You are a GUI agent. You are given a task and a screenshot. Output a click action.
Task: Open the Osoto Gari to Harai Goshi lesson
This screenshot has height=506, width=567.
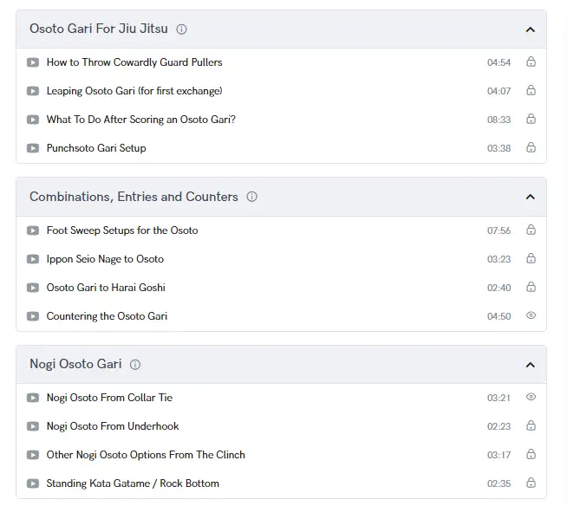coord(106,288)
